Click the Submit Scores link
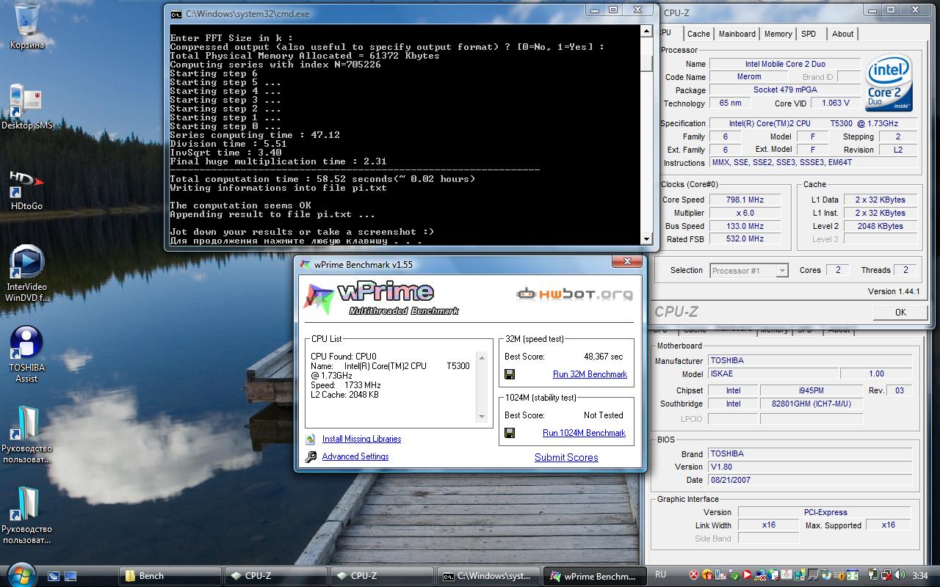This screenshot has width=940, height=587. 566,457
